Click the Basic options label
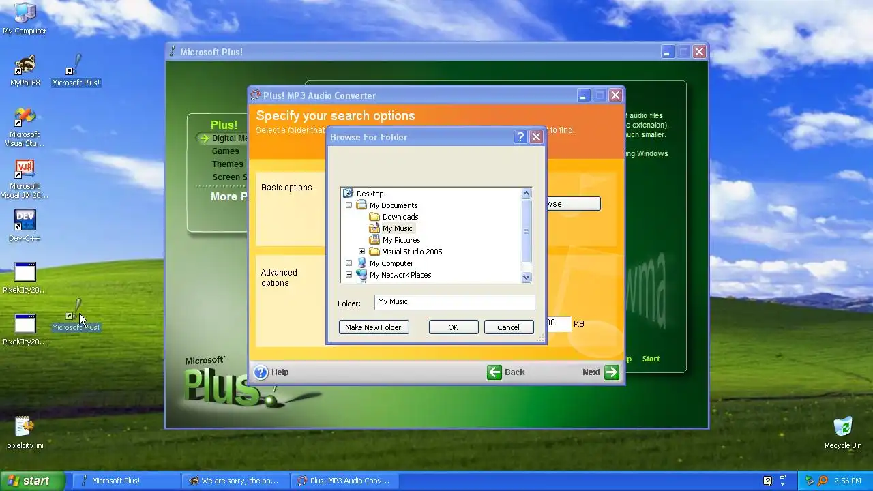The height and width of the screenshot is (491, 873). point(286,188)
